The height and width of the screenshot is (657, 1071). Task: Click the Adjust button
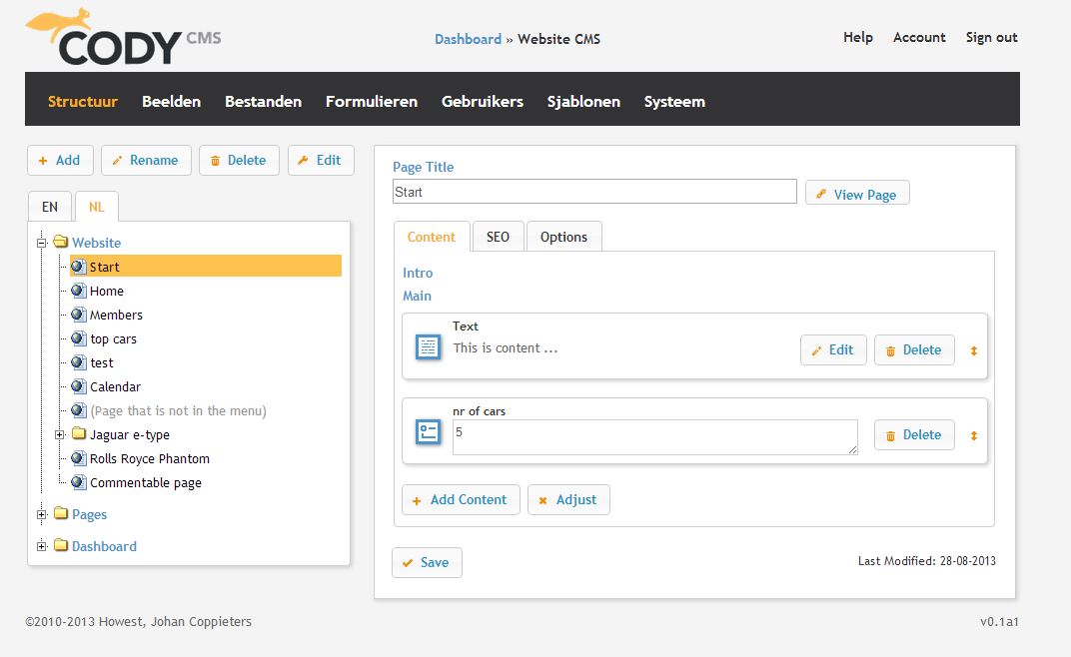568,499
